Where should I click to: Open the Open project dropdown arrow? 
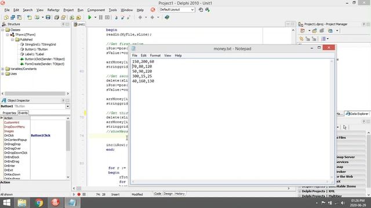42,17
